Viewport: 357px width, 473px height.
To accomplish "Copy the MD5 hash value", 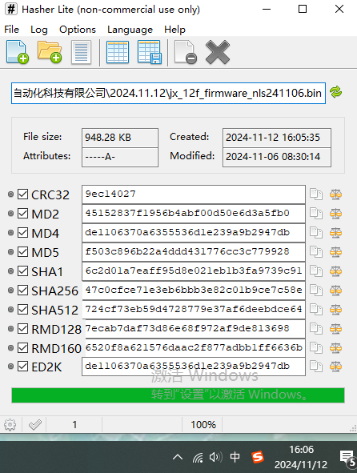I will [x=316, y=252].
